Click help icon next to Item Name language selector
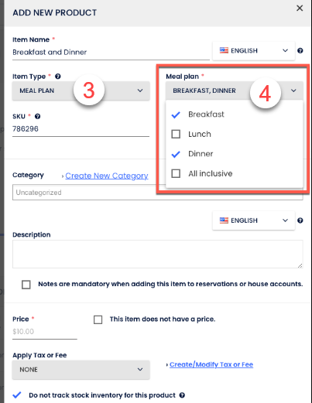The image size is (312, 403). [x=300, y=50]
